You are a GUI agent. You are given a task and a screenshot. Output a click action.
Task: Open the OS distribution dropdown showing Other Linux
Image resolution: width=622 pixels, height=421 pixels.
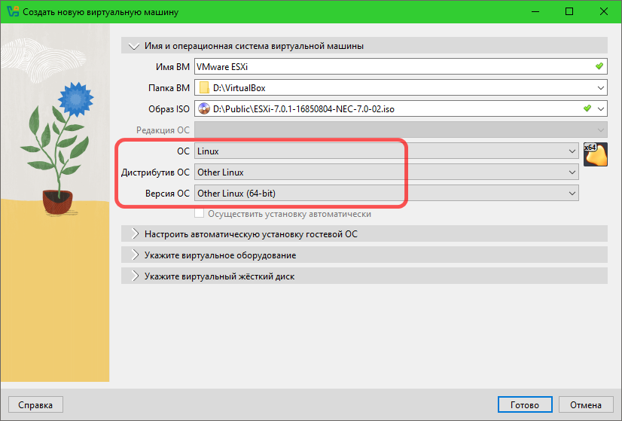point(386,172)
